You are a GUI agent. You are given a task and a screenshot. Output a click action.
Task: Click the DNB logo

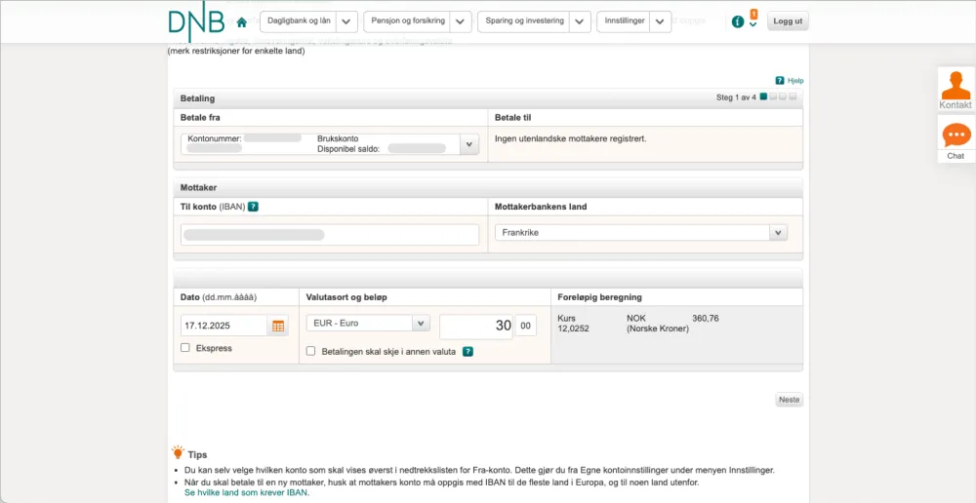196,22
